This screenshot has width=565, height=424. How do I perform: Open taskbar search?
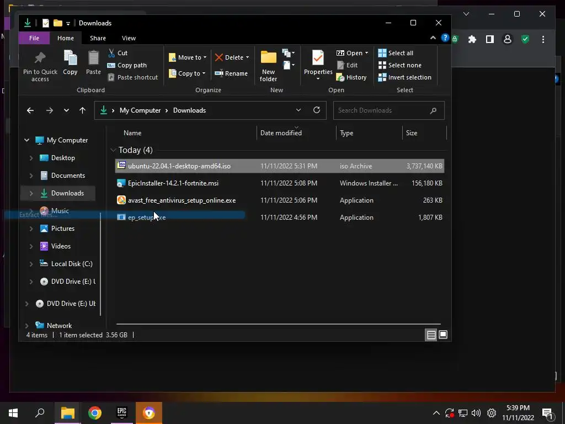[x=40, y=413]
